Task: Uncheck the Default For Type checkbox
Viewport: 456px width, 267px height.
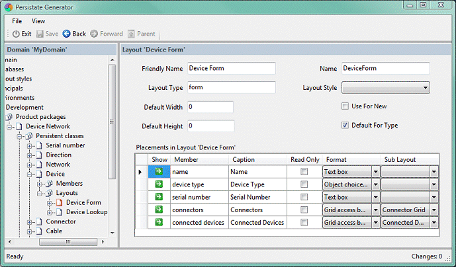Action: pos(345,125)
